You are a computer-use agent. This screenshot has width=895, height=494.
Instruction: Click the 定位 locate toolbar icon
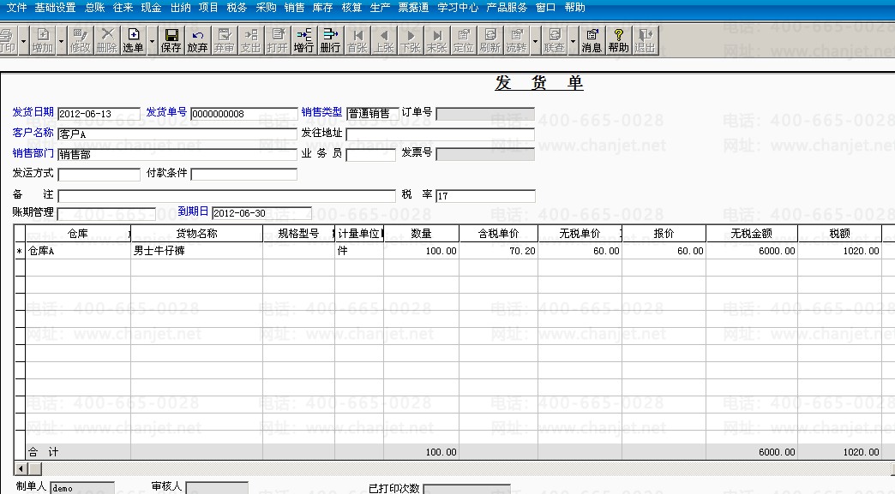click(x=464, y=40)
